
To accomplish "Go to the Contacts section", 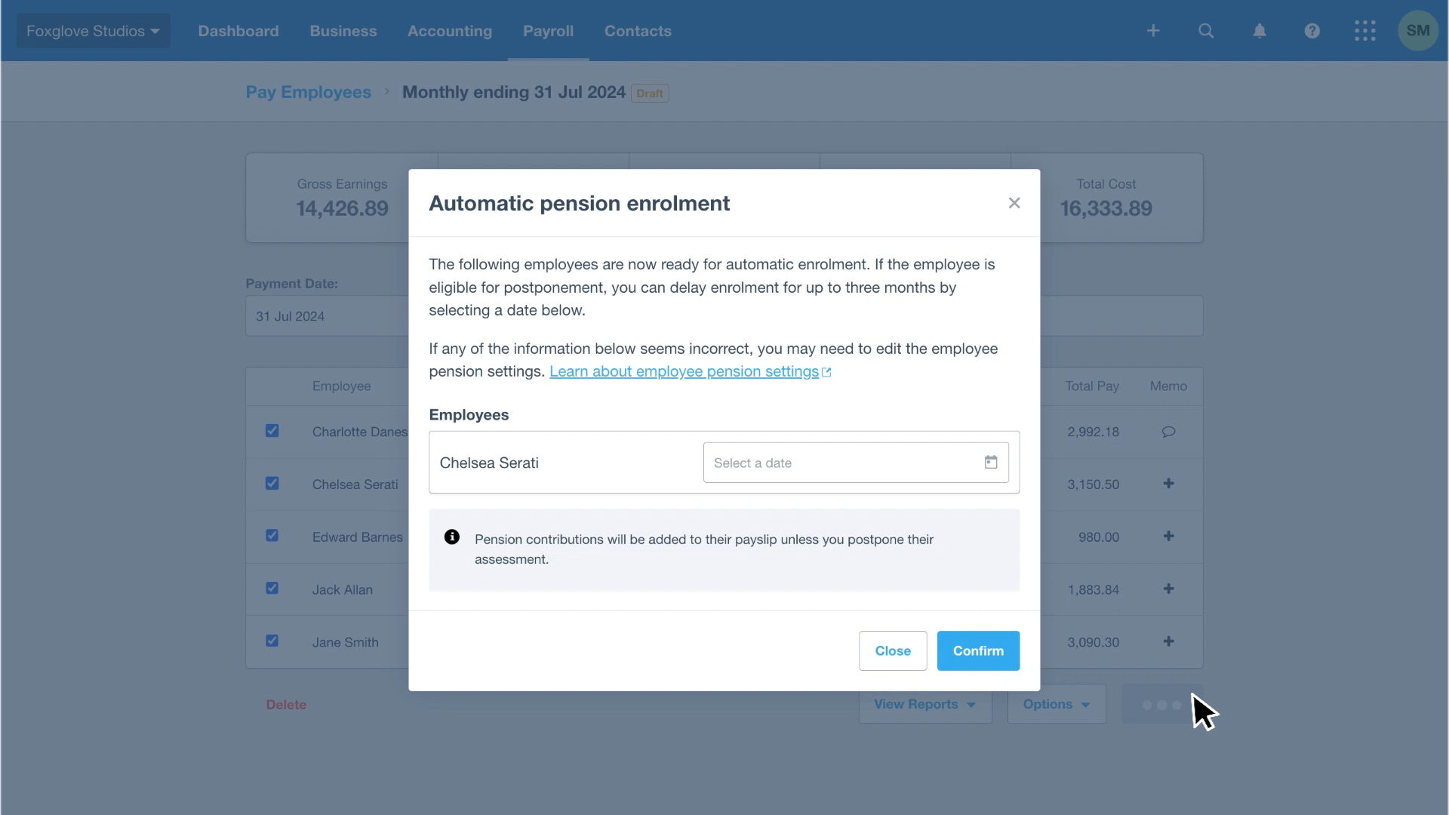I will point(638,31).
